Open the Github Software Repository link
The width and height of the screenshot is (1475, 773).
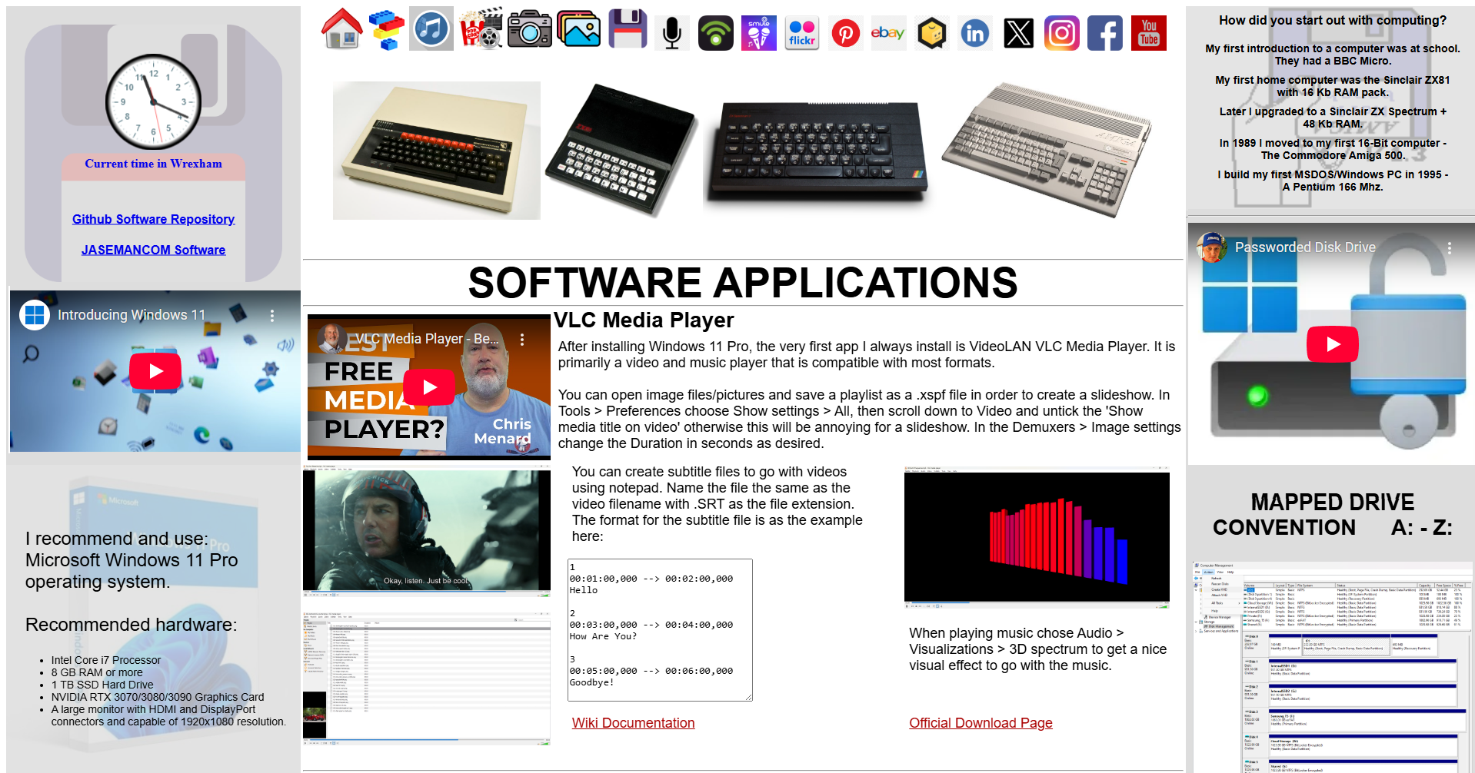tap(153, 219)
